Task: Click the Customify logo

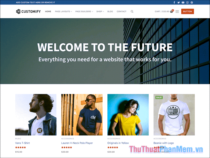Action: click(28, 11)
